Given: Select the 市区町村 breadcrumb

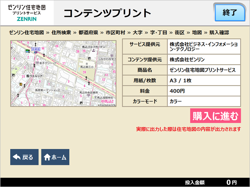Looking at the screenshot, I should tap(116, 32).
